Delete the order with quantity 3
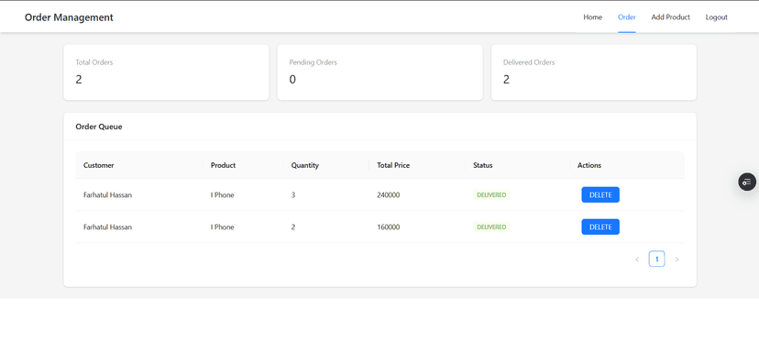 coord(600,194)
